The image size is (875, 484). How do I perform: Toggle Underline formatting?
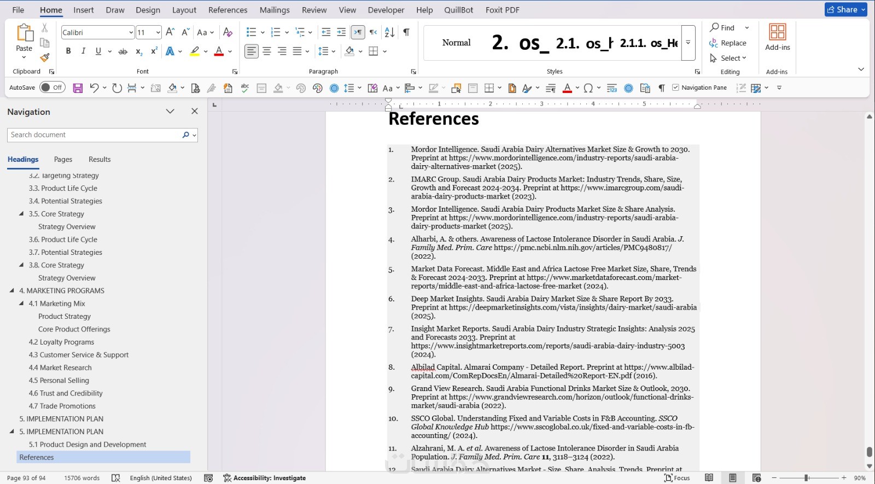pyautogui.click(x=98, y=51)
